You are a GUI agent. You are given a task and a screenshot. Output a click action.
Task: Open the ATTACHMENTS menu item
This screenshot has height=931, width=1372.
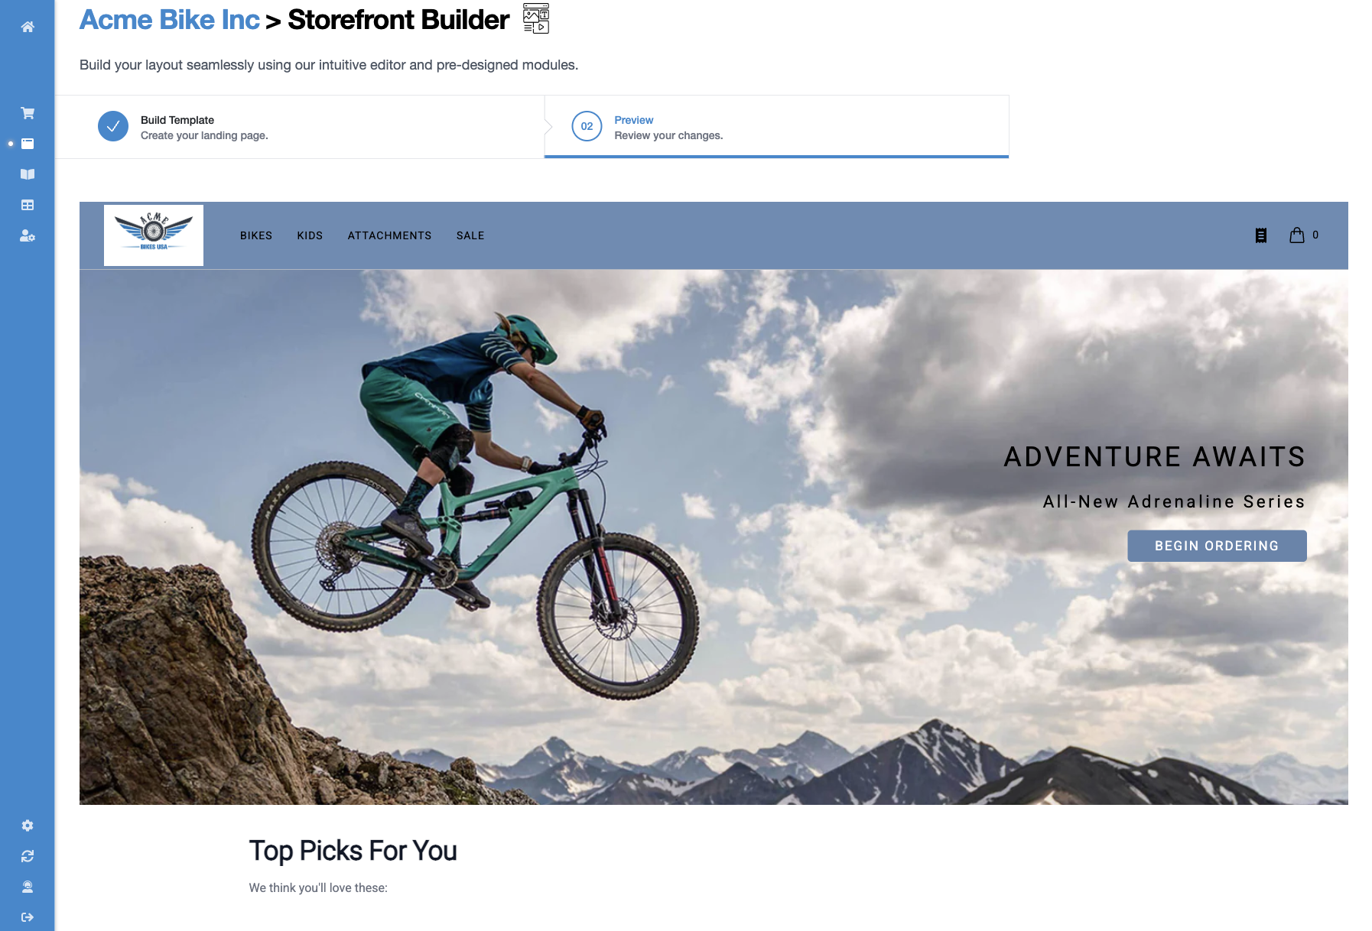point(389,235)
